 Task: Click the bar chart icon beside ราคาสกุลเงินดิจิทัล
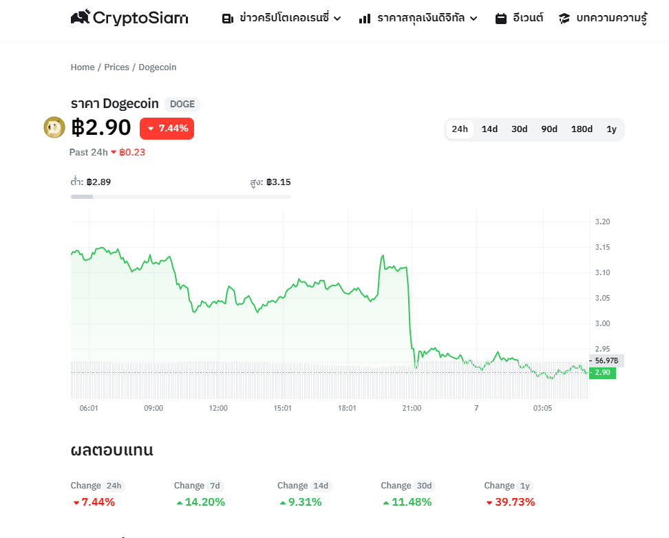click(365, 19)
